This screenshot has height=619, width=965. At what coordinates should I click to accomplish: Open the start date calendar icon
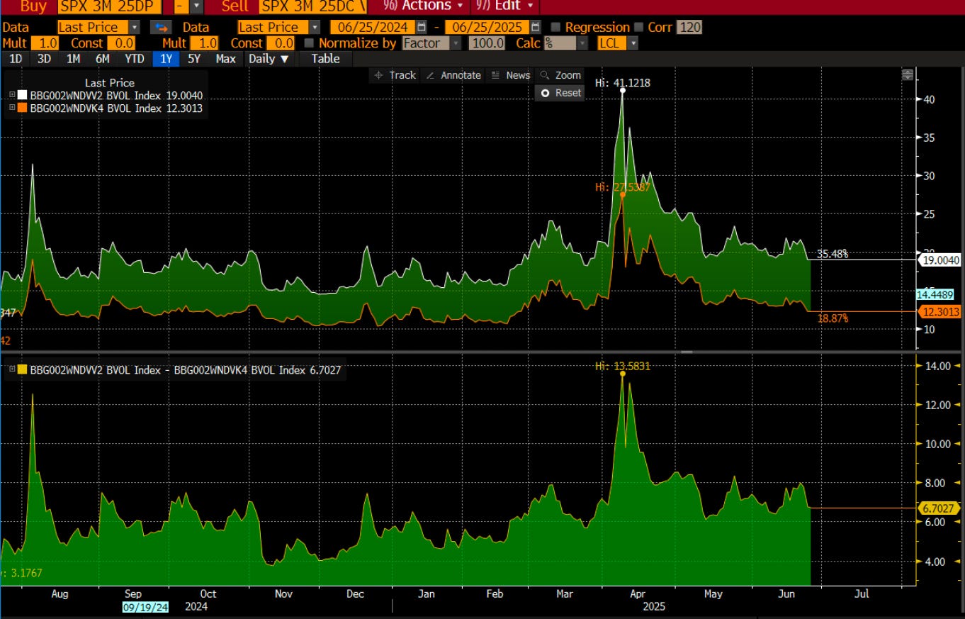coord(422,27)
